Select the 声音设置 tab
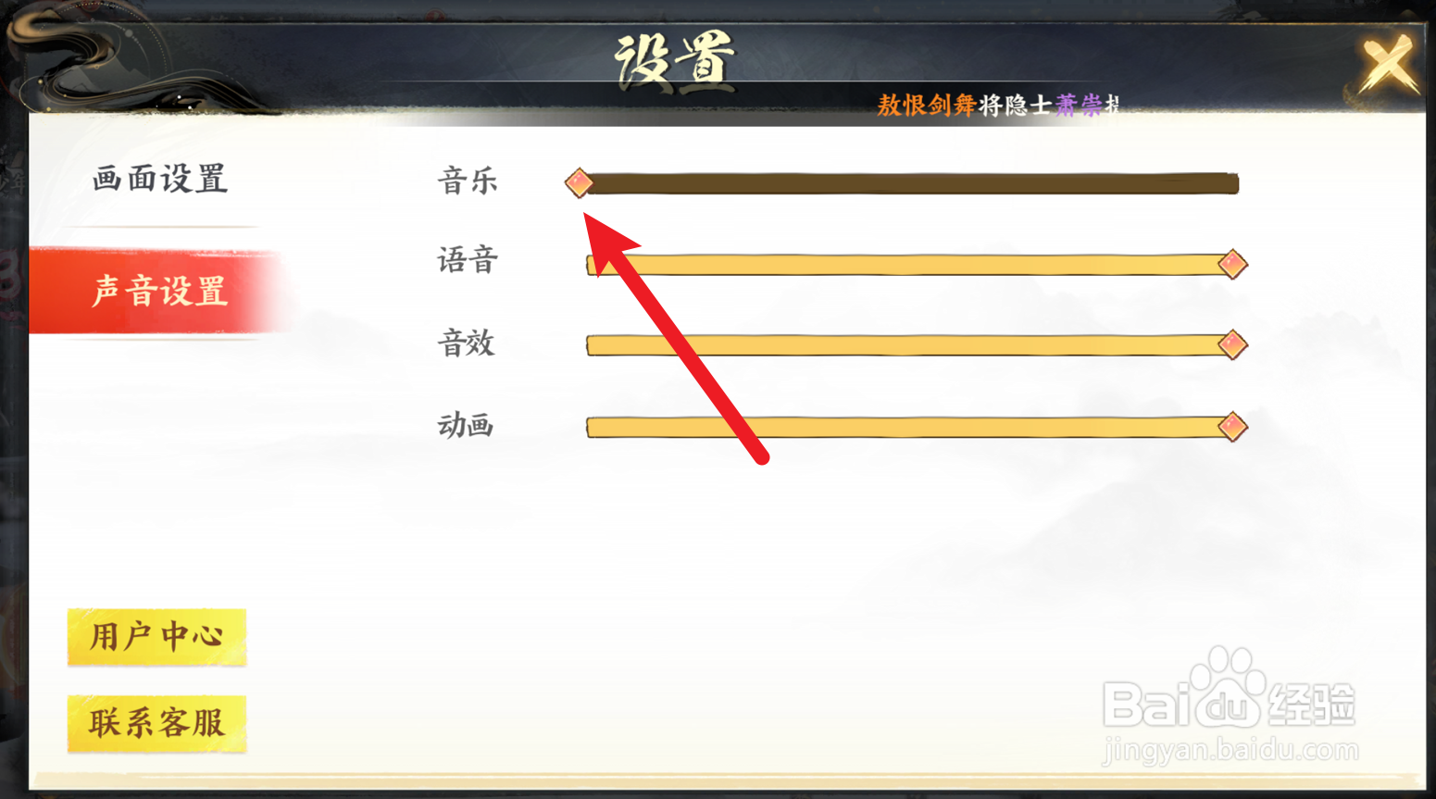This screenshot has height=799, width=1436. [159, 291]
